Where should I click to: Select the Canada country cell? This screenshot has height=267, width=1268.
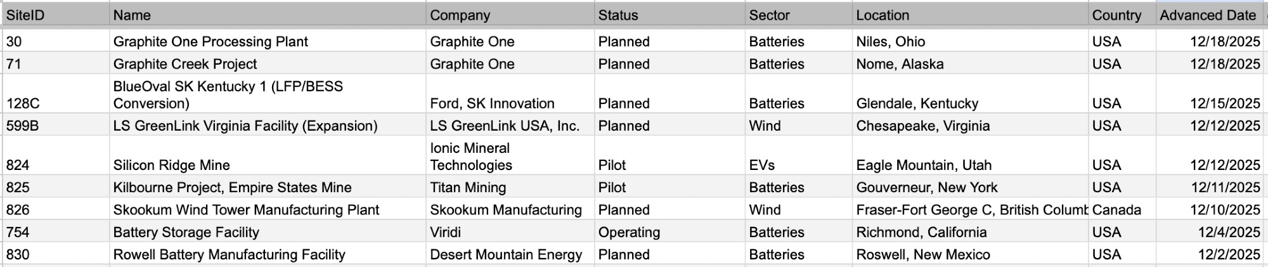click(x=1116, y=210)
